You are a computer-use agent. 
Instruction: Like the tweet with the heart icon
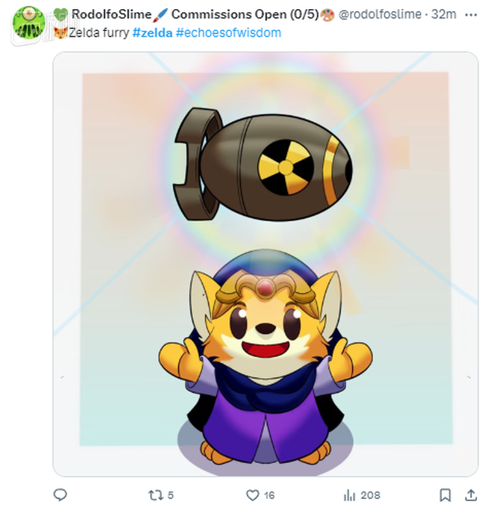[x=253, y=495]
